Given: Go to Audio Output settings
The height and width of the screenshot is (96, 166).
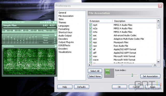Looking at the screenshot, I should (65, 36).
